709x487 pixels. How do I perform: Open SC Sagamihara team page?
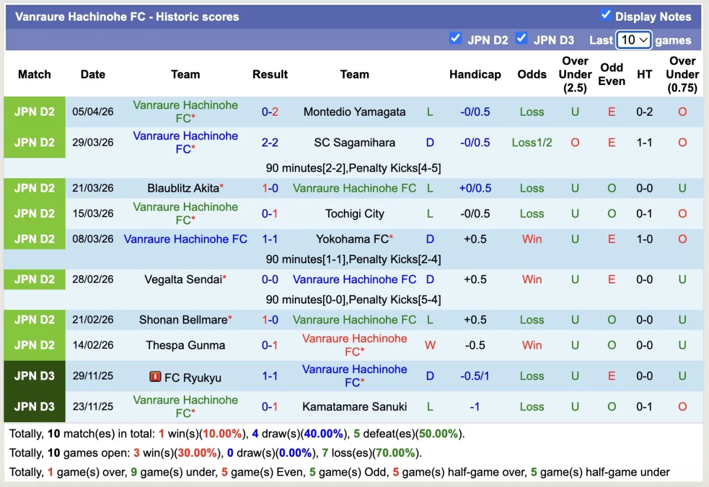(354, 143)
